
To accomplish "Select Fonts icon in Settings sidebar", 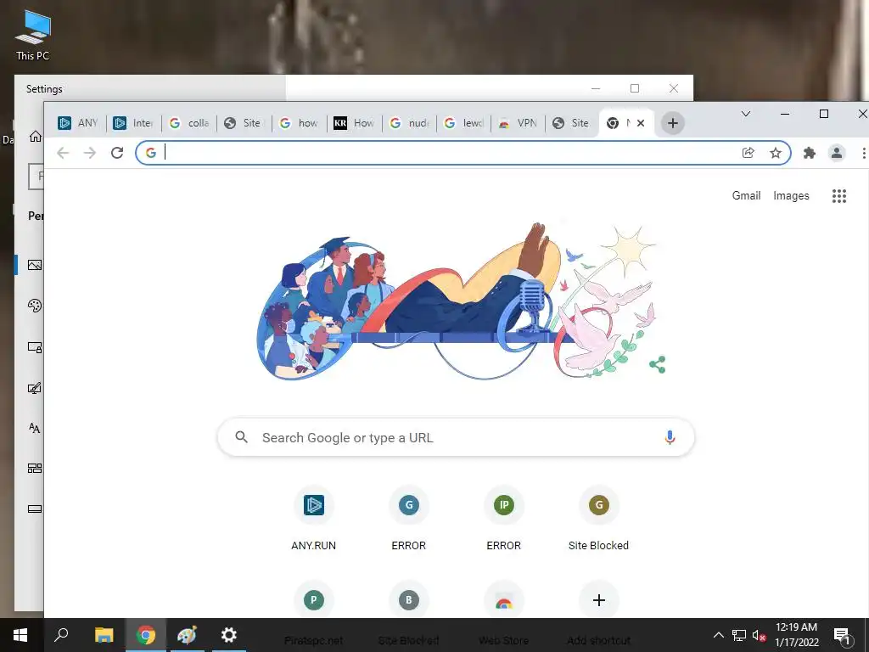I will click(34, 428).
